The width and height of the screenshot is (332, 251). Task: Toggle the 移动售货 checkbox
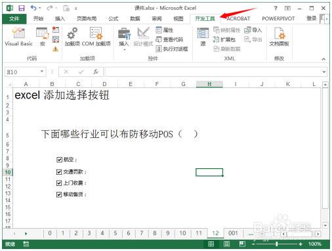(x=59, y=194)
